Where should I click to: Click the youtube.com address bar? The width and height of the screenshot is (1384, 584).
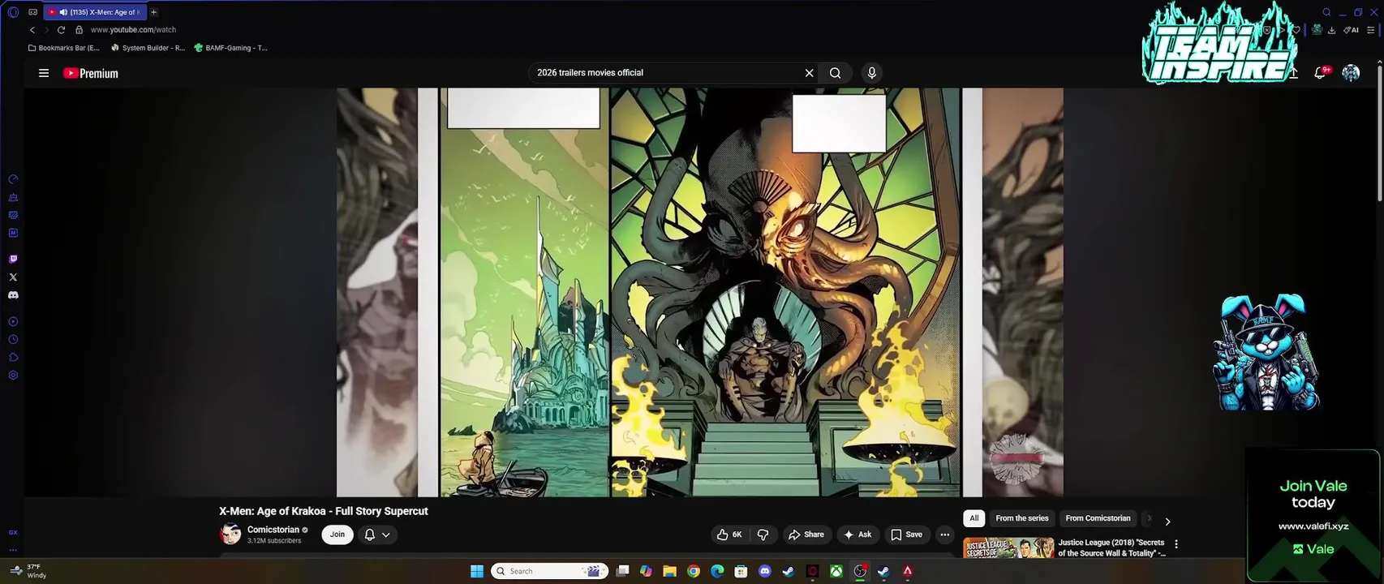click(x=133, y=30)
